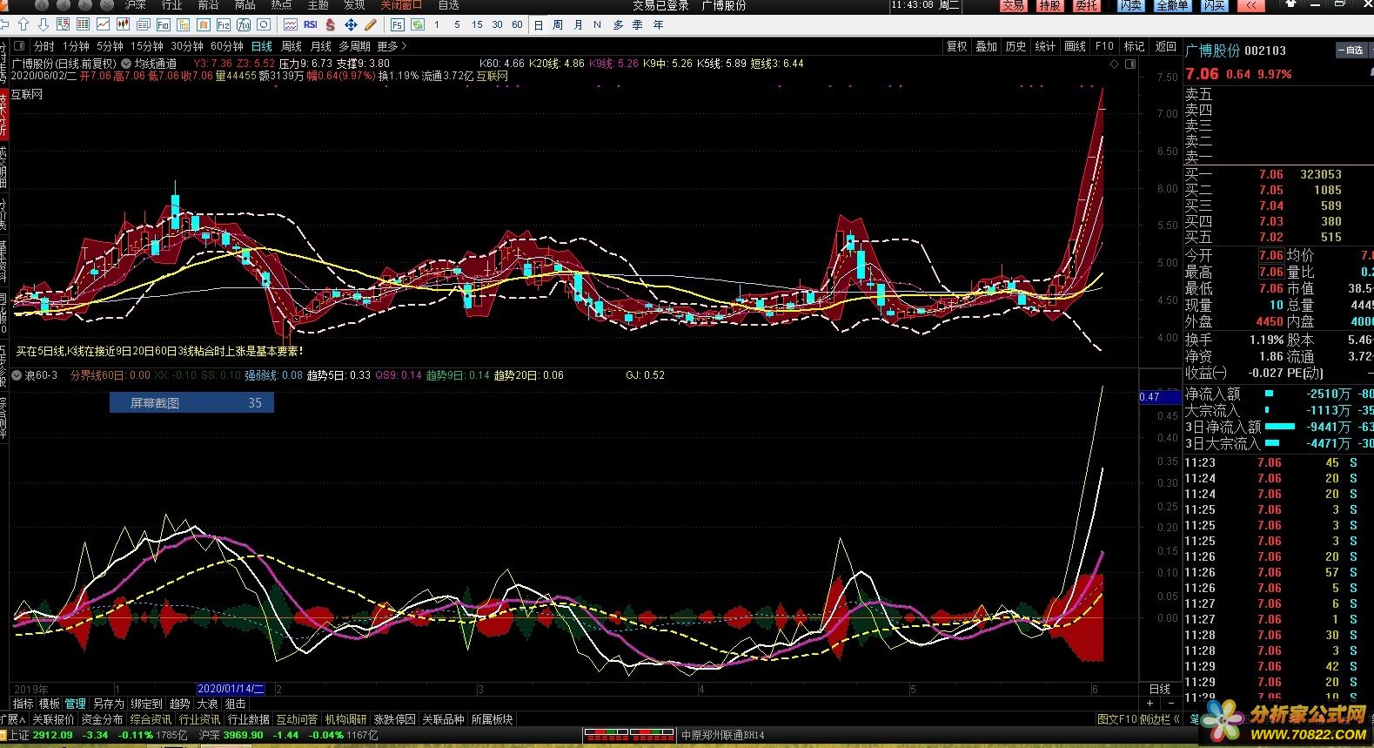Viewport: 1374px width, 748px height.
Task: Open the 发现 menu
Action: [x=354, y=5]
